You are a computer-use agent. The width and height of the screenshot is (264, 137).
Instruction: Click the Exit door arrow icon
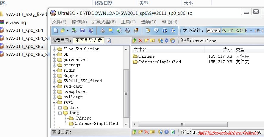(x=173, y=30)
